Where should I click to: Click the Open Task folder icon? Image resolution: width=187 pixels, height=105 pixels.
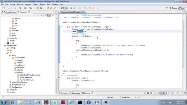(x=51, y=8)
